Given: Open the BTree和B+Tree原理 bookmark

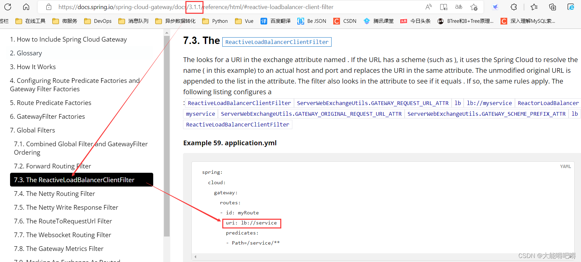Looking at the screenshot, I should pos(465,21).
